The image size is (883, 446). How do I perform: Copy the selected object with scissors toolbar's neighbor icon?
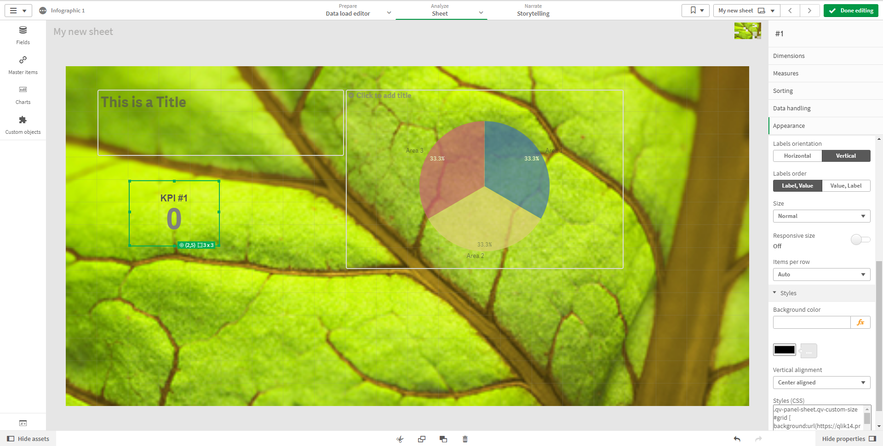coord(421,439)
